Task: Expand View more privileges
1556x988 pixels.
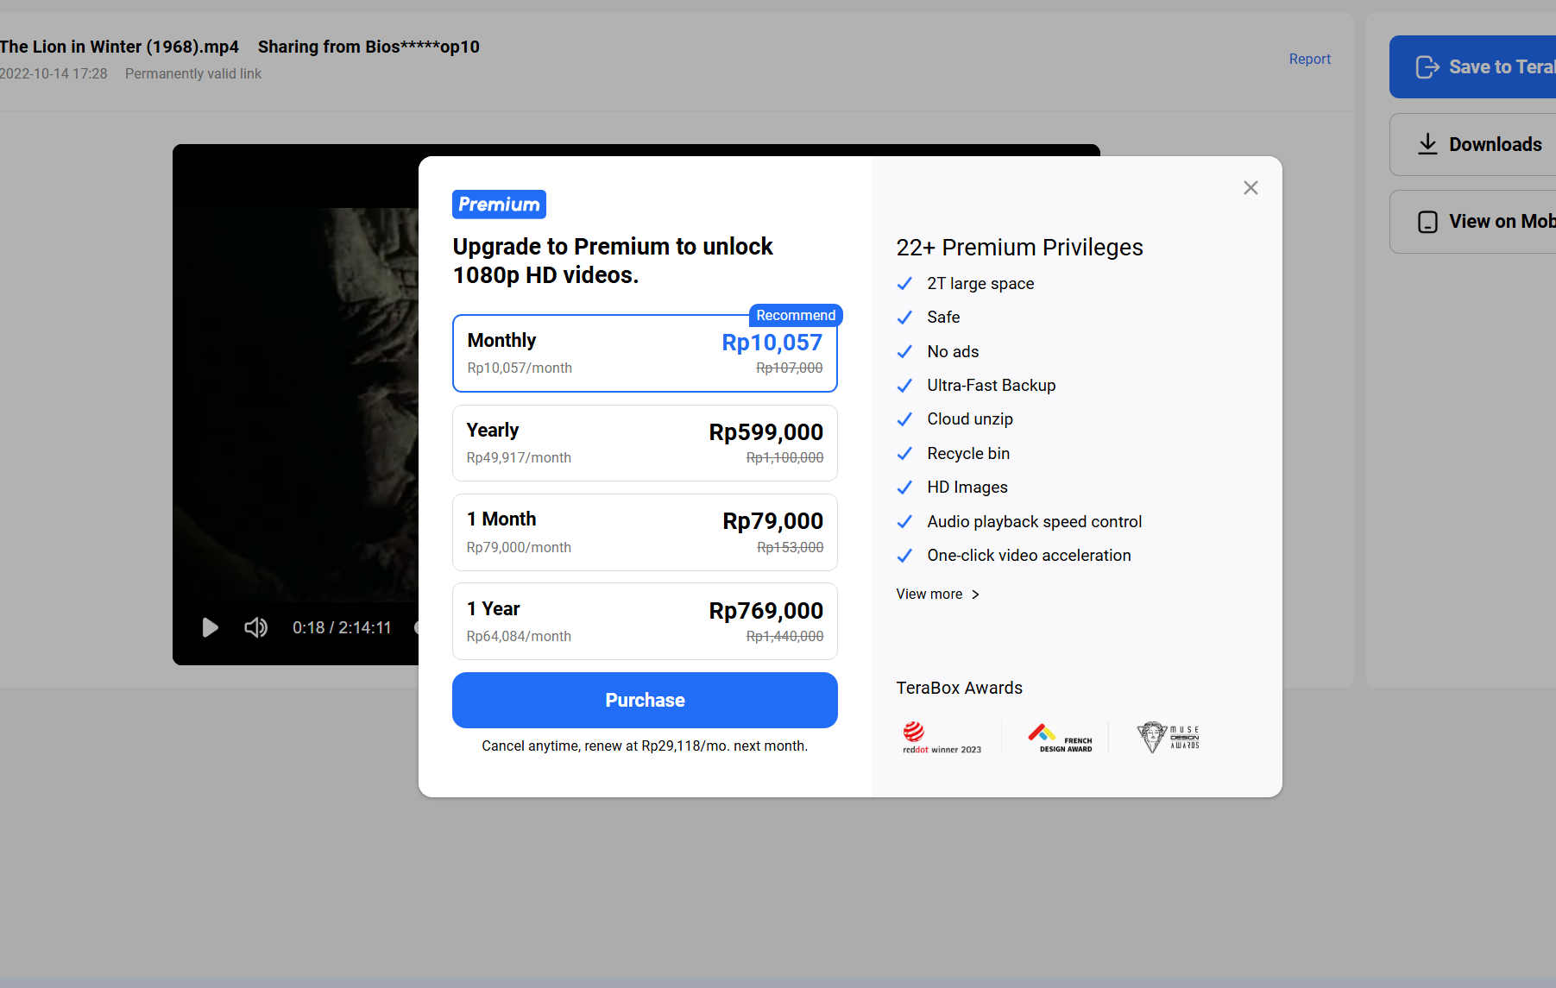Action: point(938,594)
